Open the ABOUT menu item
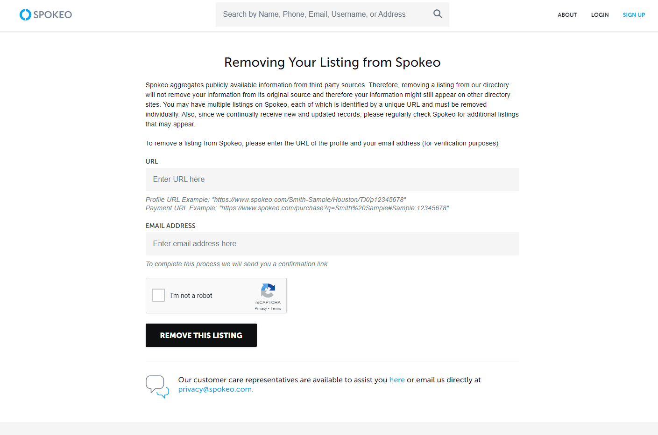This screenshot has height=435, width=658. (567, 15)
